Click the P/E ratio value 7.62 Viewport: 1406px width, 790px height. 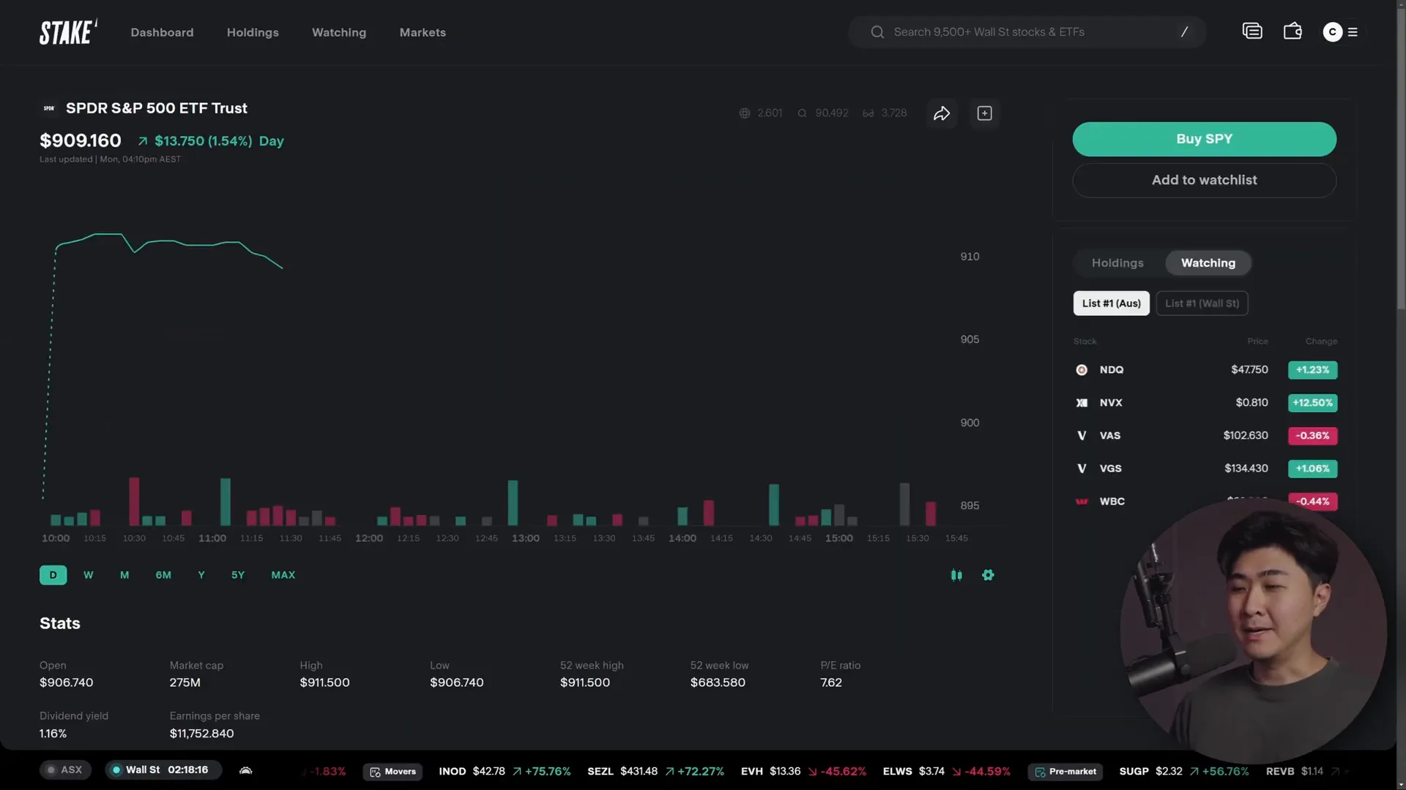click(x=831, y=682)
